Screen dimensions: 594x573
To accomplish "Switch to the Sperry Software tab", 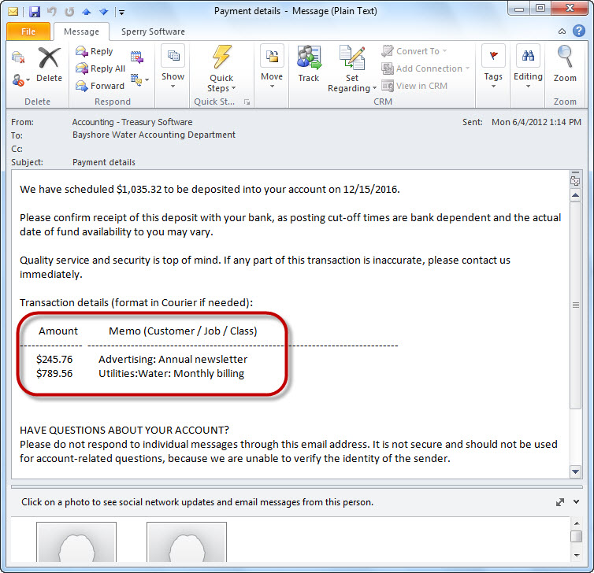I will [153, 32].
